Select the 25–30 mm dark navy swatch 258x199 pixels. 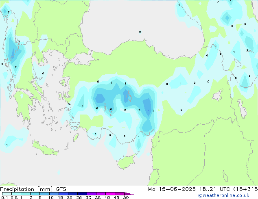pos(82,194)
